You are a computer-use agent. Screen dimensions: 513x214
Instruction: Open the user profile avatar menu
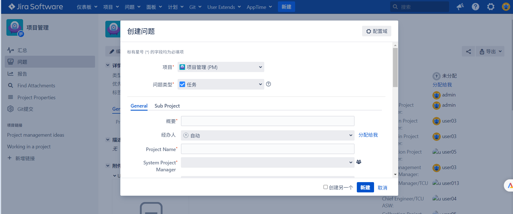click(506, 7)
